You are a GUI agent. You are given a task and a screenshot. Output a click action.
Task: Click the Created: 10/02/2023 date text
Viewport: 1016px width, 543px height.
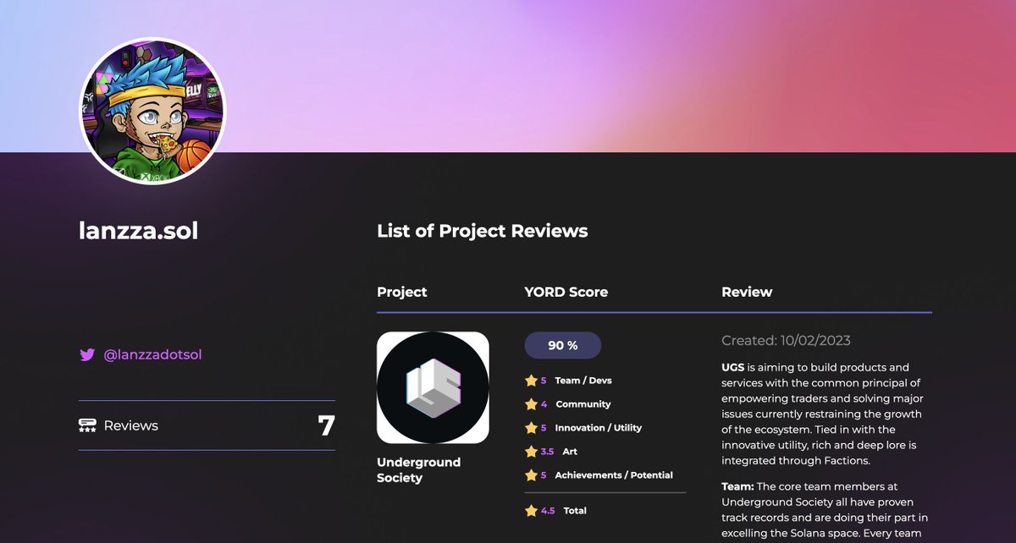pos(786,341)
